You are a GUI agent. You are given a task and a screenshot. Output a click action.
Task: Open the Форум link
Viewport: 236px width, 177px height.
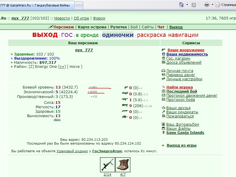click(x=99, y=18)
